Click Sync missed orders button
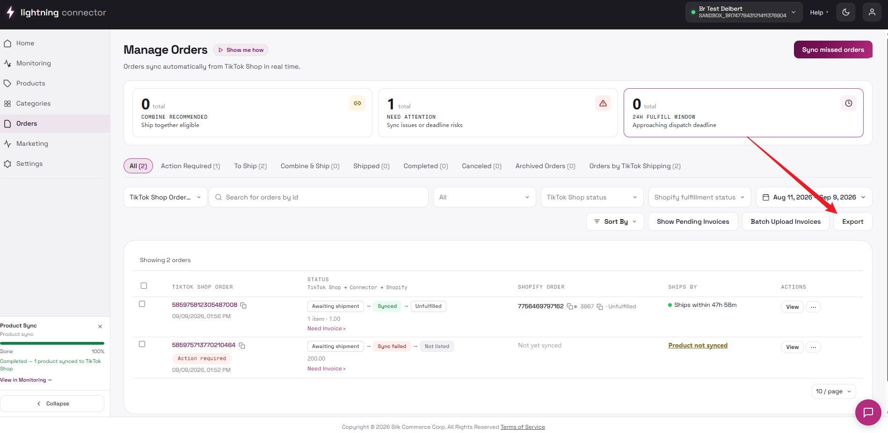Viewport: 888px width, 433px height. pos(833,50)
